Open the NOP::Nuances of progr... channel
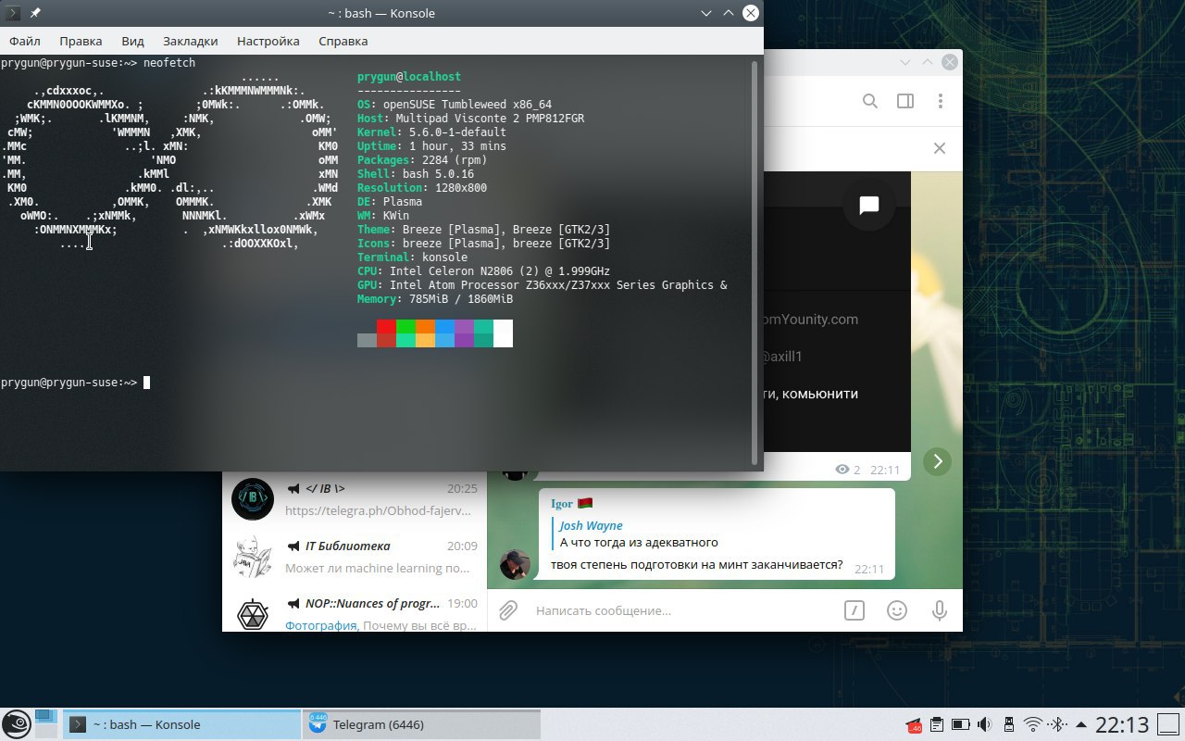 [355, 614]
